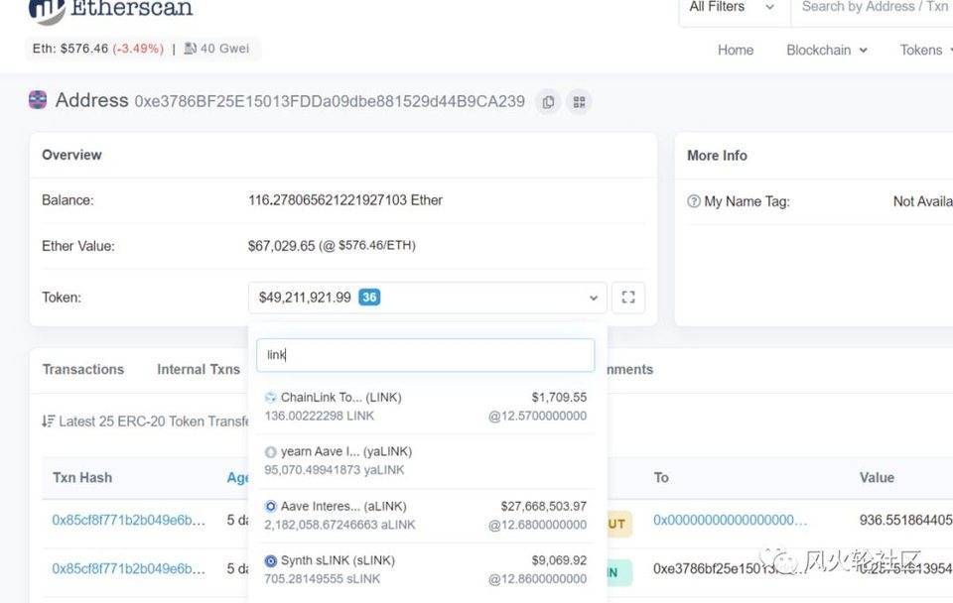Click the Synth sLINK token icon
Viewport: 953px width, 603px height.
270,561
